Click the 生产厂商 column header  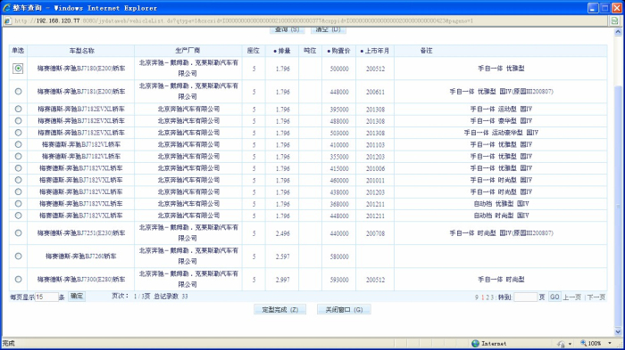pos(187,51)
